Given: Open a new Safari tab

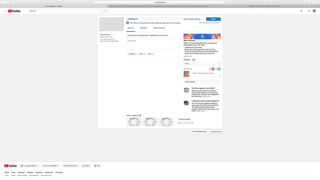Looking at the screenshot, I should pyautogui.click(x=318, y=6).
